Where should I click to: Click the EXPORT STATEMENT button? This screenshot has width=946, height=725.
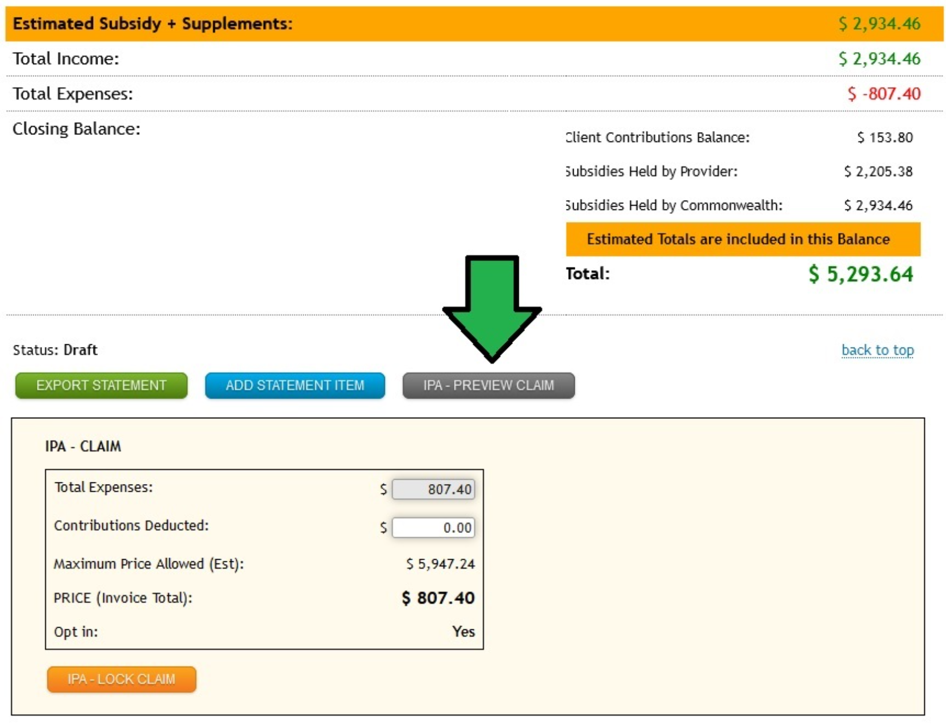(101, 386)
